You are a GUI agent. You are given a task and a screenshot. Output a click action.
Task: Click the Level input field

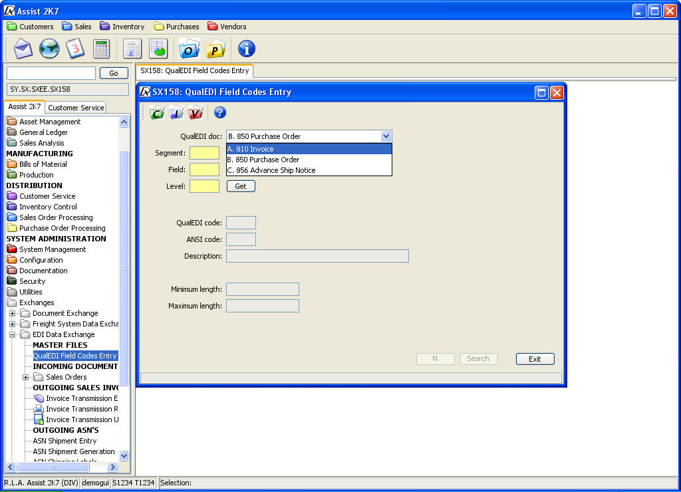pyautogui.click(x=205, y=186)
